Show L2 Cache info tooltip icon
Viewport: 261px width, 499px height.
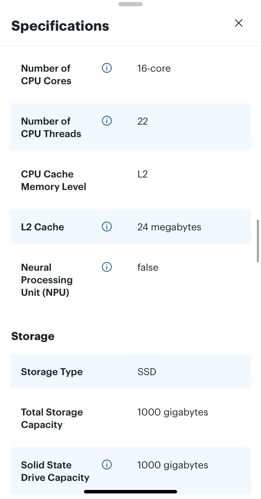click(x=106, y=227)
